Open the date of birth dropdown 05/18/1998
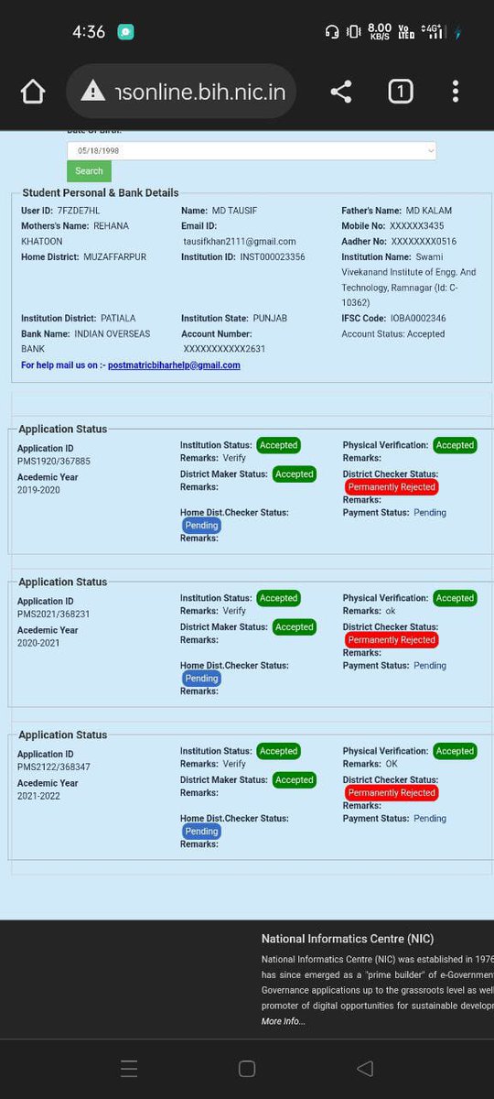Viewport: 494px width, 1099px height. [x=252, y=150]
